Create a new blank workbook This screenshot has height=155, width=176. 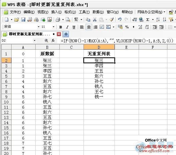[7, 20]
